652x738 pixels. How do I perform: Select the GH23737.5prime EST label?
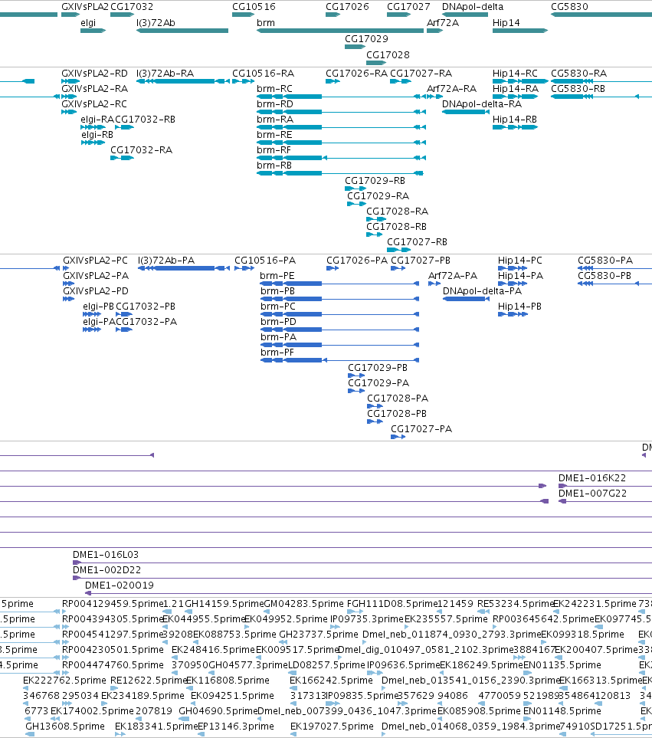tap(319, 635)
